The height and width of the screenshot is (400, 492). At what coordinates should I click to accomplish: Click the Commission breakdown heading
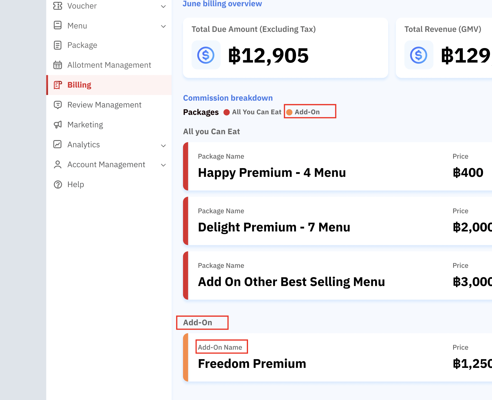[228, 98]
